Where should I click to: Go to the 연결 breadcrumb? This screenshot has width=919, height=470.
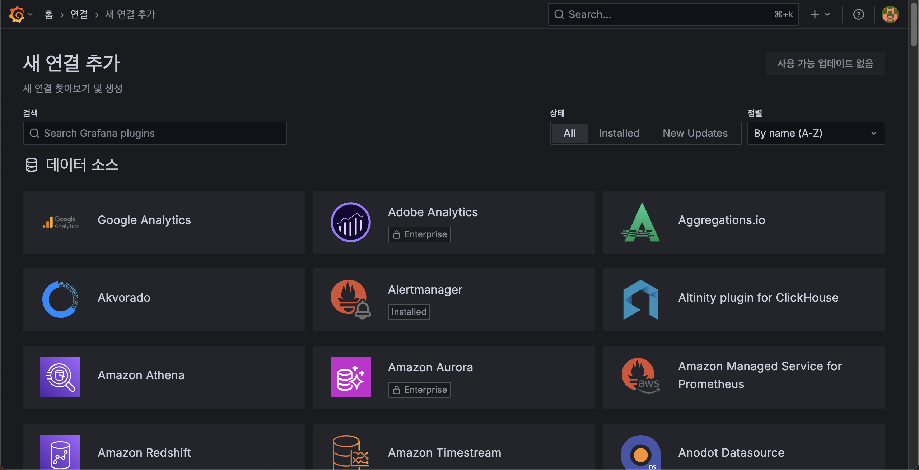pos(79,14)
